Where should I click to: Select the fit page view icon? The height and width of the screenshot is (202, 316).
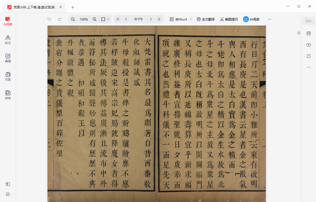tap(103, 19)
